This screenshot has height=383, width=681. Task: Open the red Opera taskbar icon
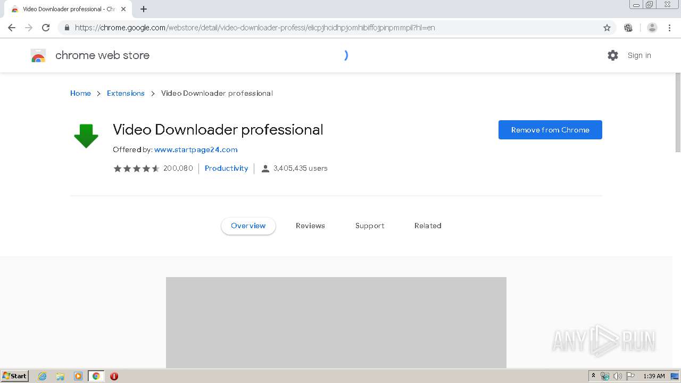point(114,376)
